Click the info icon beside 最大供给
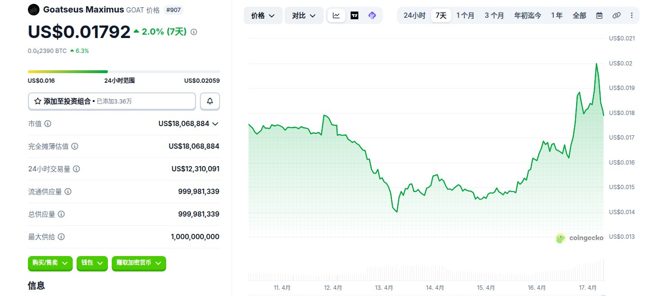Image resolution: width=655 pixels, height=296 pixels. [x=61, y=237]
